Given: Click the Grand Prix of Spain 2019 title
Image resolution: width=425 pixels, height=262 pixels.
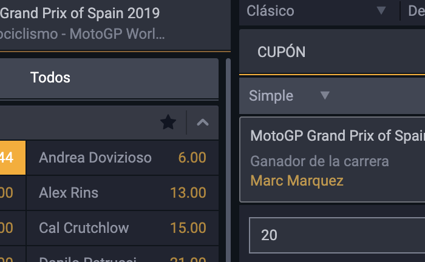Looking at the screenshot, I should point(80,13).
